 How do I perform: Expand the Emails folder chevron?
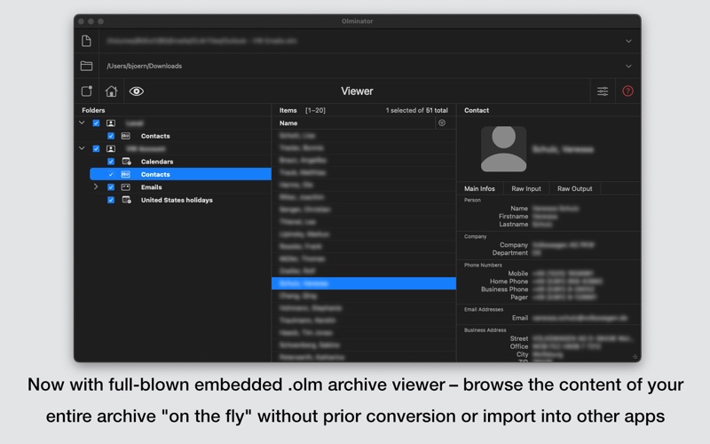[x=96, y=186]
